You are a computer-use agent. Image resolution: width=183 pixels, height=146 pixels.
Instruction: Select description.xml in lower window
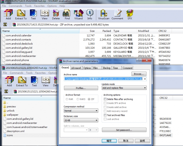point(16,131)
